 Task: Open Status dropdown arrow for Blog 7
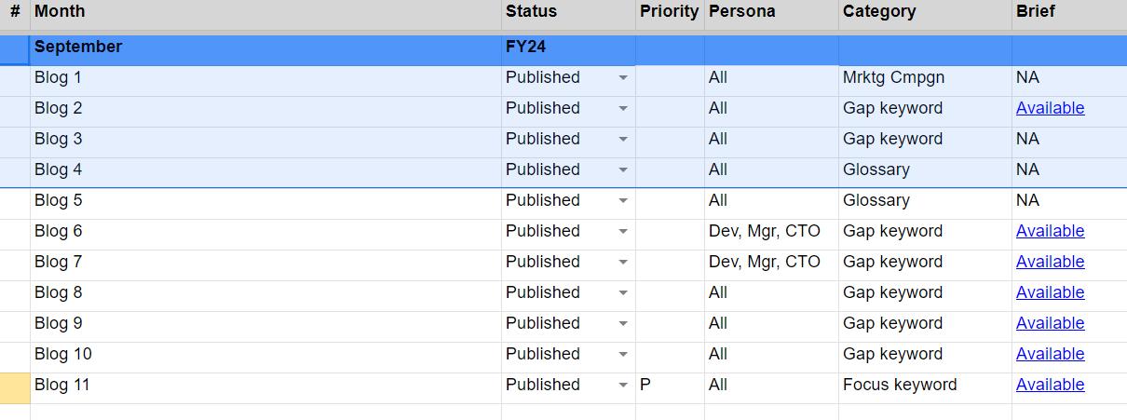click(x=623, y=263)
